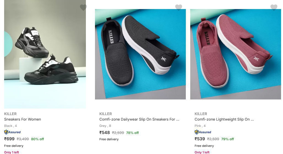Open pink Comfi-zone slip-on shoe image

(x=235, y=54)
